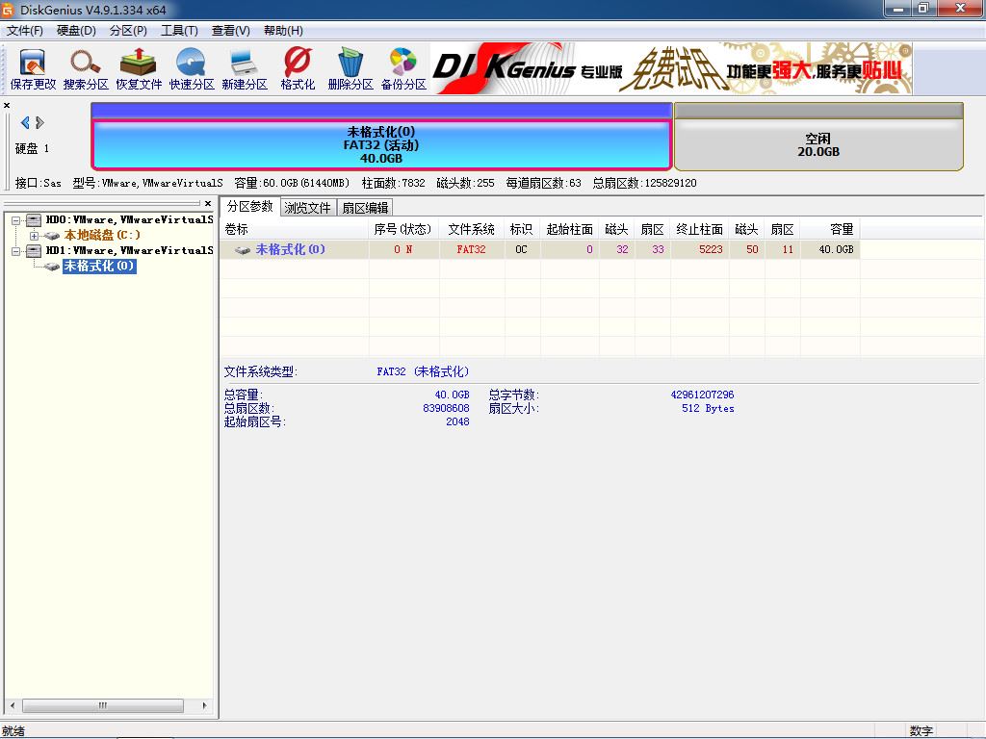Screen dimensions: 986x739
Task: Choose the 删除分区 delete partition tool
Action: coord(350,69)
